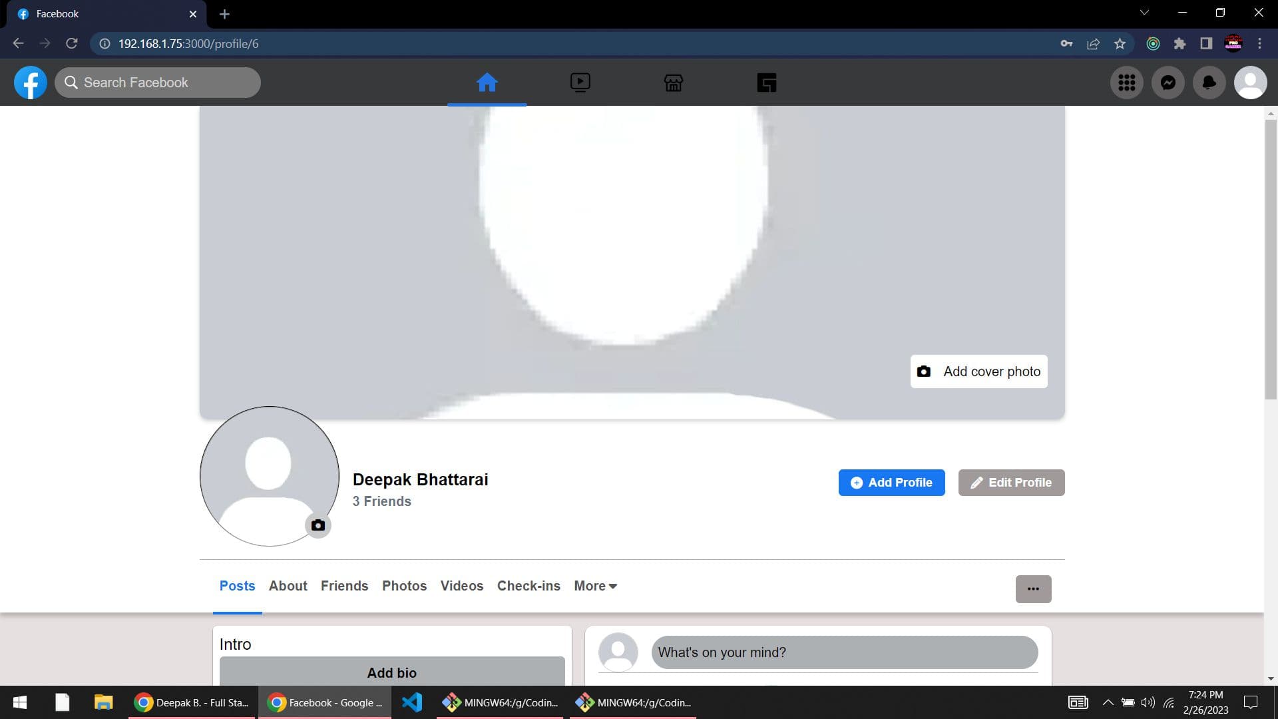Open the battery status tray icon

click(1128, 702)
